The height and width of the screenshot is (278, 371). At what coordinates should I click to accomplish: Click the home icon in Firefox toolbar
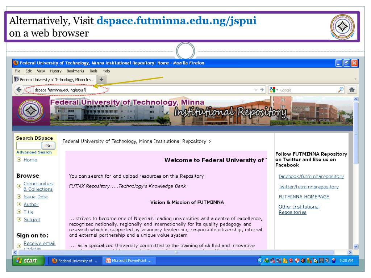(352, 90)
